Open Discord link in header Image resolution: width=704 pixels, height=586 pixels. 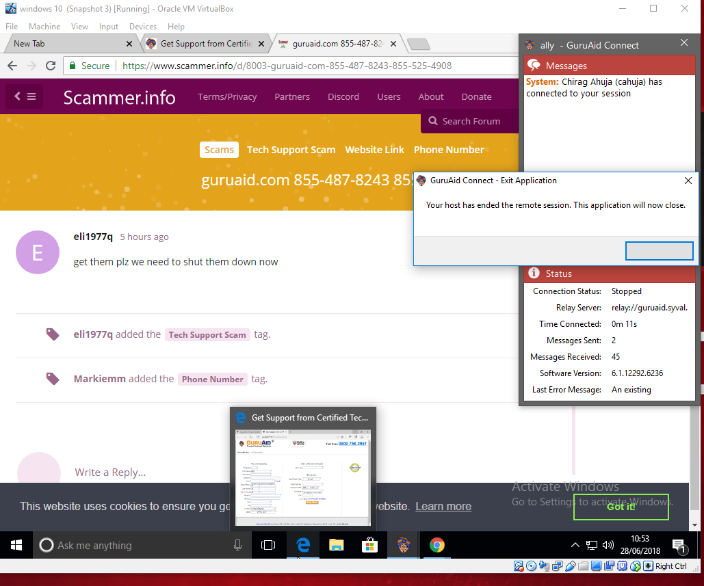point(343,96)
